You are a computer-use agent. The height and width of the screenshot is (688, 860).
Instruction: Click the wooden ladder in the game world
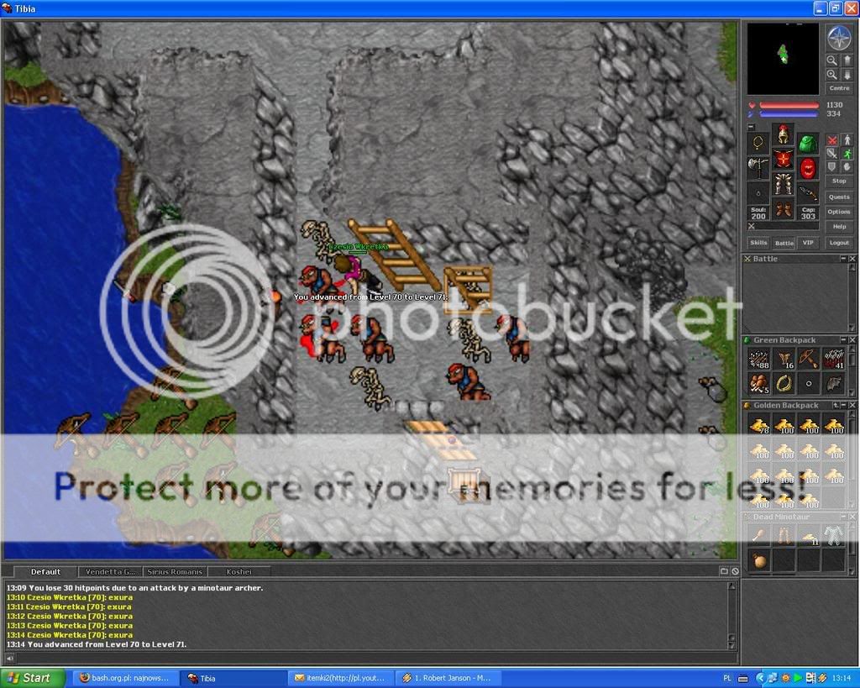394,255
